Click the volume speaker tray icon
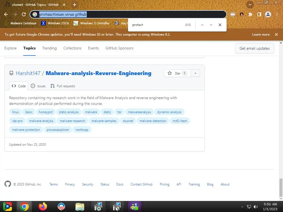The height and width of the screenshot is (212, 283). 256,206
